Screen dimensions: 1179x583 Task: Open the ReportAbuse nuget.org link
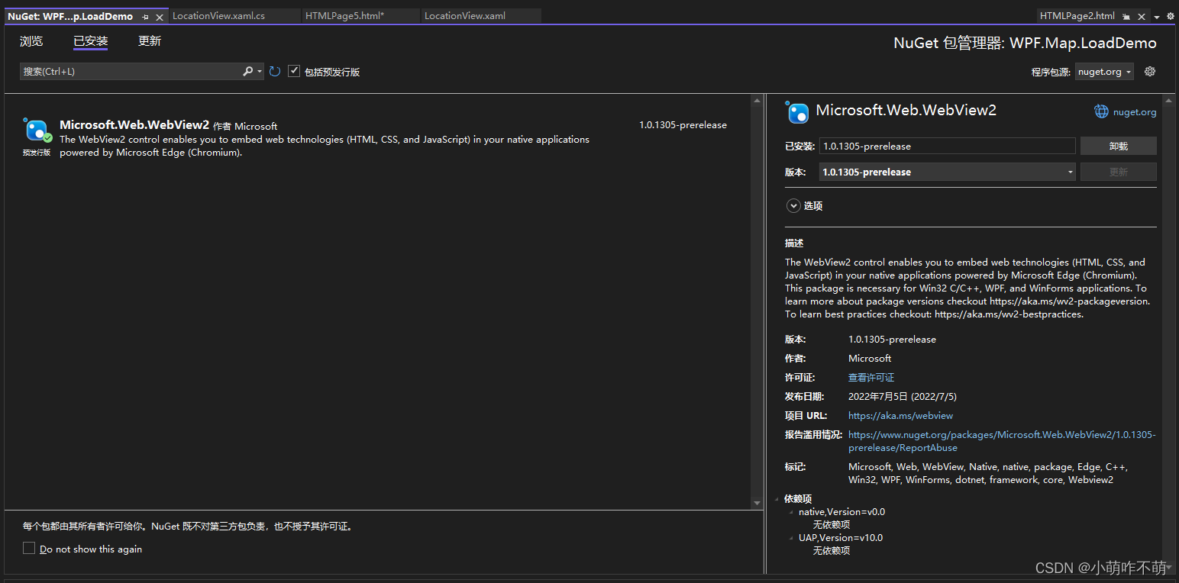click(1002, 441)
